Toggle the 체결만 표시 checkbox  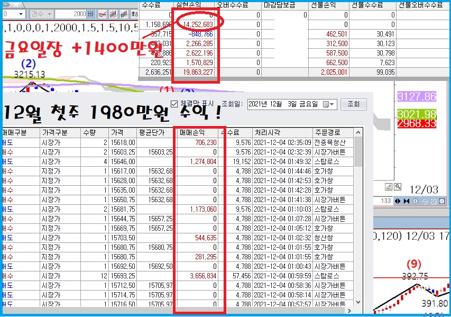click(x=174, y=104)
